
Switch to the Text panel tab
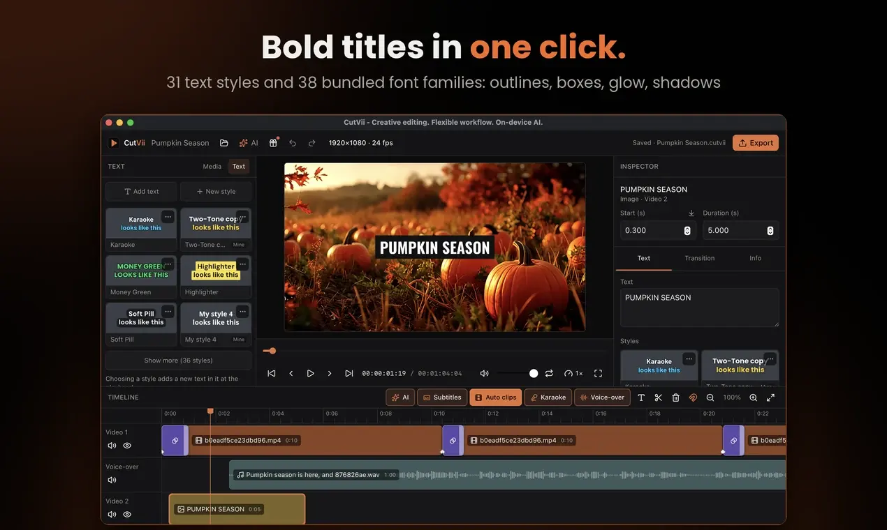click(x=239, y=167)
